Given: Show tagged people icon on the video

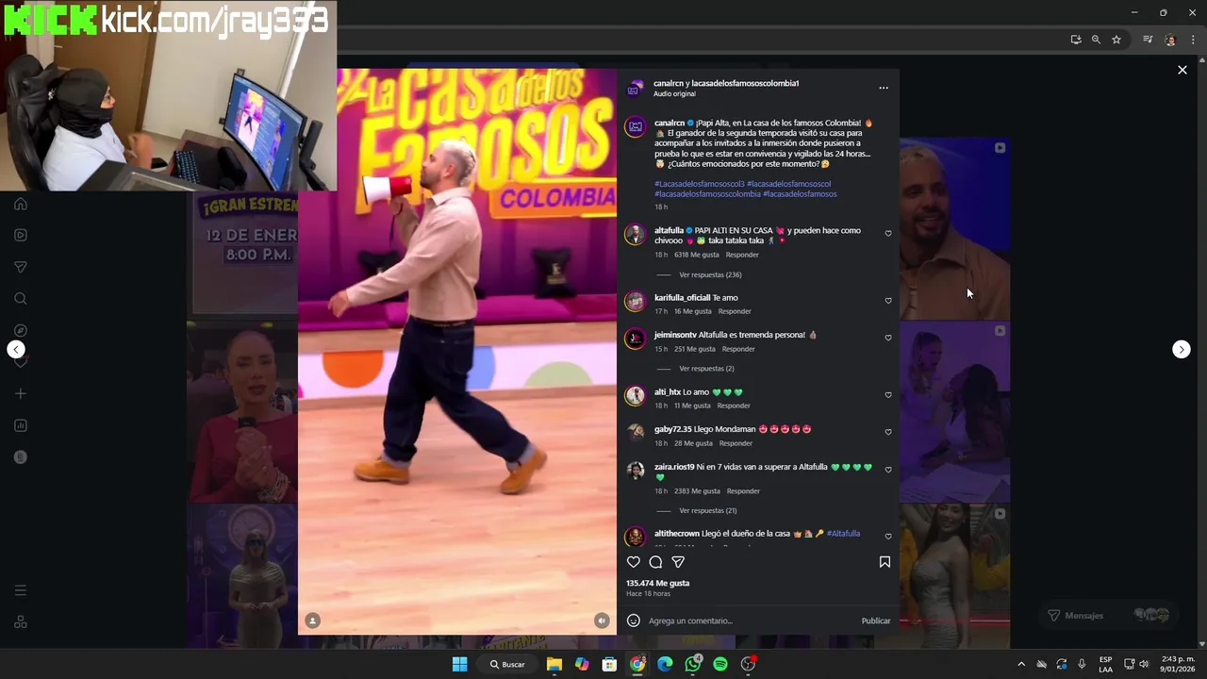Looking at the screenshot, I should pyautogui.click(x=313, y=620).
